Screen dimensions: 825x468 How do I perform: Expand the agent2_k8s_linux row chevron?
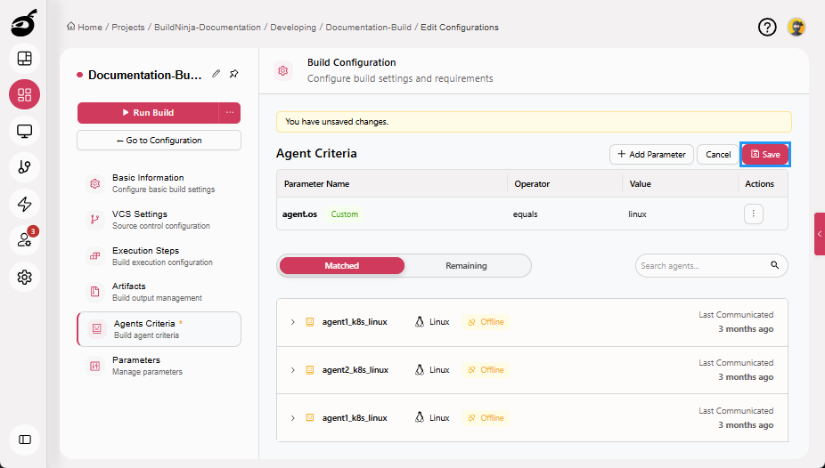tap(292, 370)
